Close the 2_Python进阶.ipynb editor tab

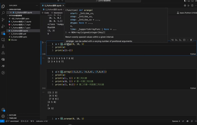coord(63,6)
